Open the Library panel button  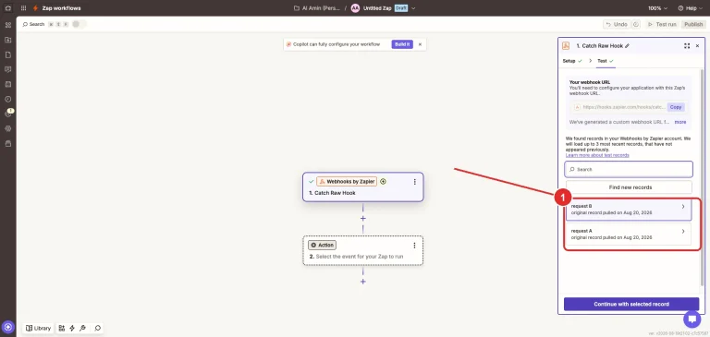point(38,328)
